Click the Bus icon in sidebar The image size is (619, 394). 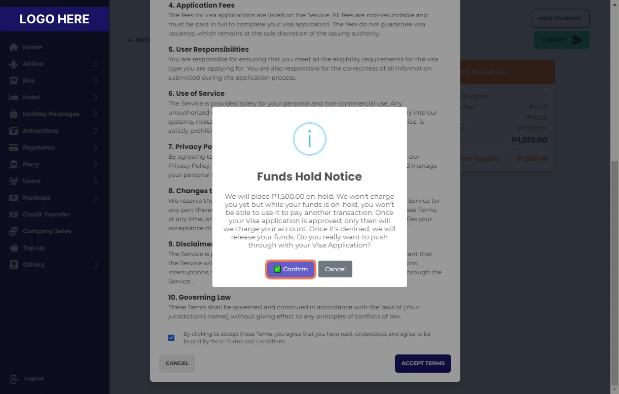point(14,81)
